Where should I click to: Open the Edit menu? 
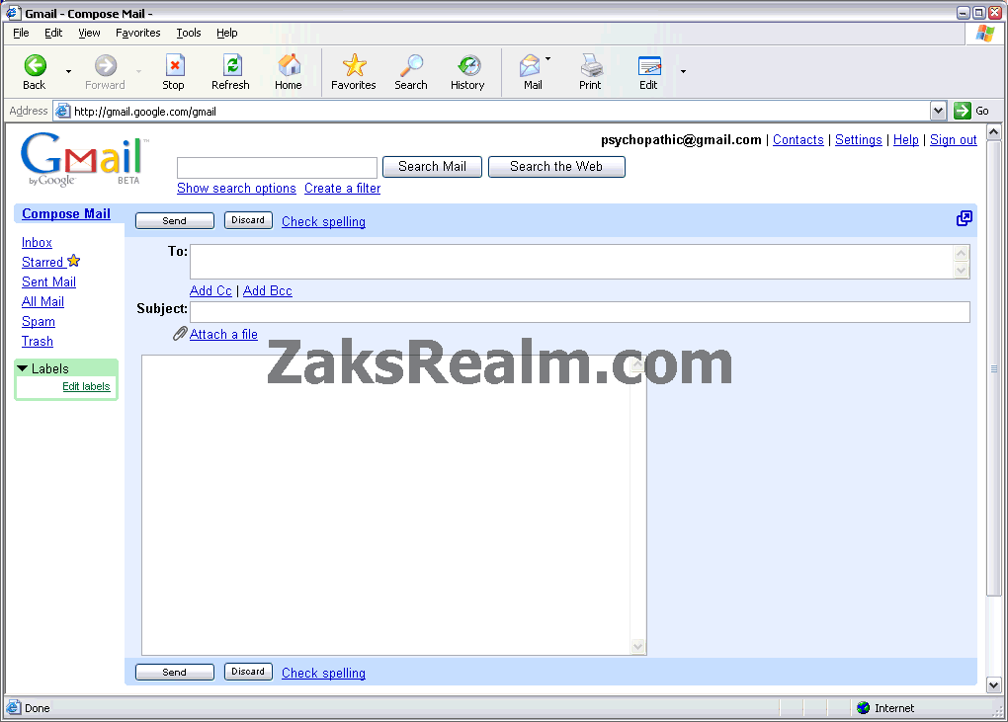pos(53,33)
